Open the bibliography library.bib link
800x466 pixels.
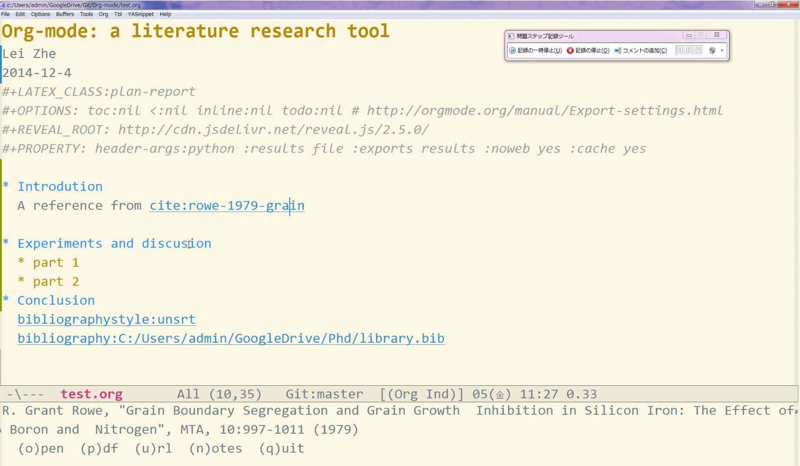click(x=231, y=338)
